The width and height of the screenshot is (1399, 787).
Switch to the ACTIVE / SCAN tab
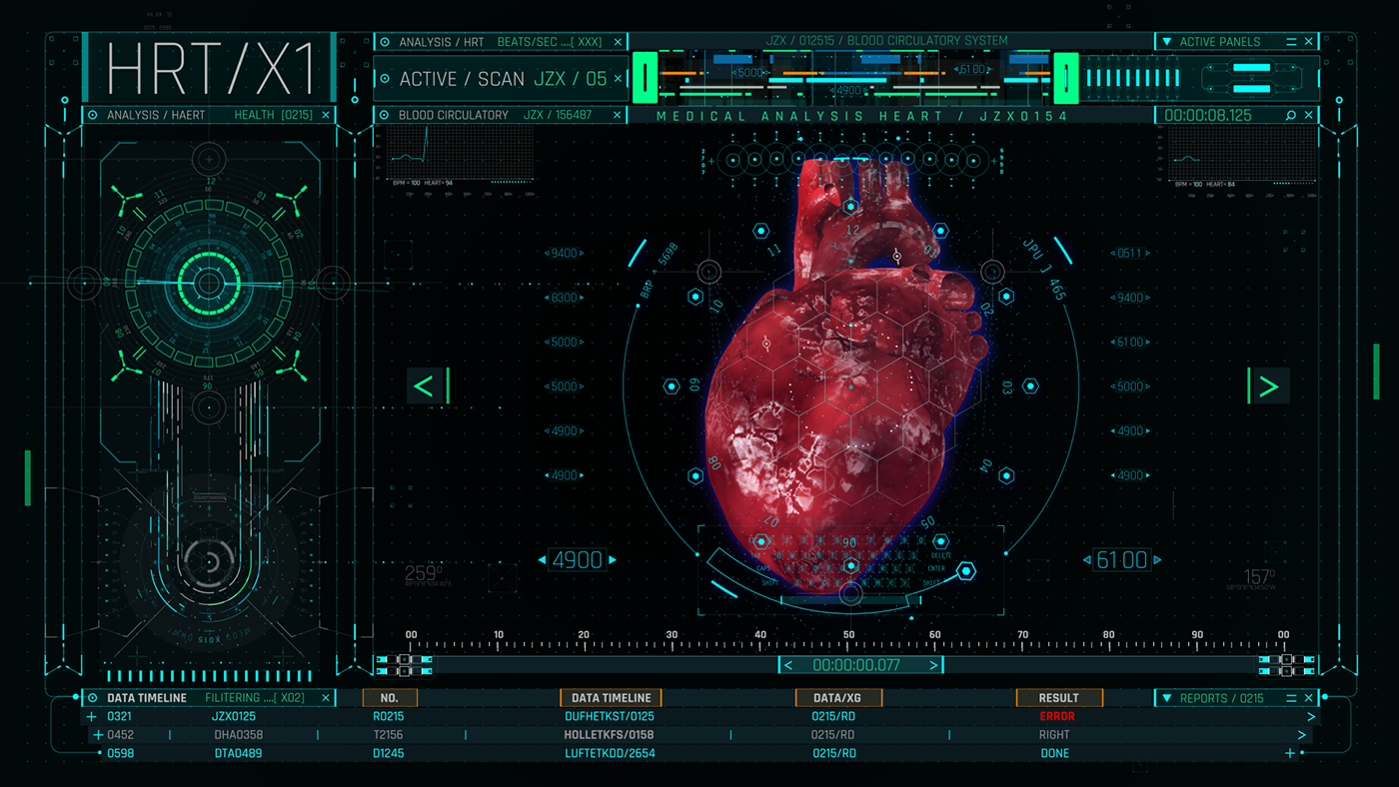(x=501, y=79)
